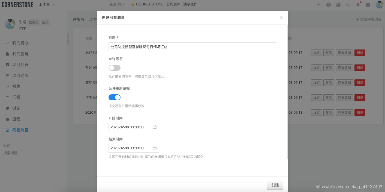This screenshot has width=385, height=192.
Task: Click the 我的创建 sidebar icon
Action: (x=7, y=54)
